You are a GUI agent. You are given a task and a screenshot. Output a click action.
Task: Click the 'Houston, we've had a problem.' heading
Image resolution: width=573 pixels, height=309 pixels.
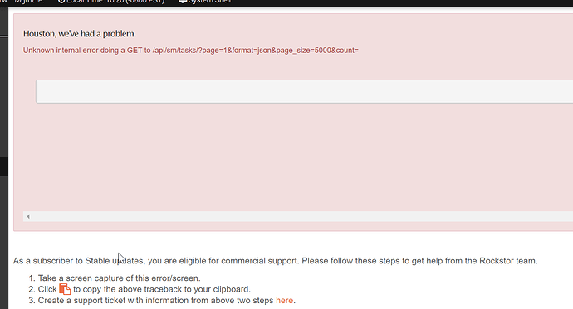[x=79, y=33]
